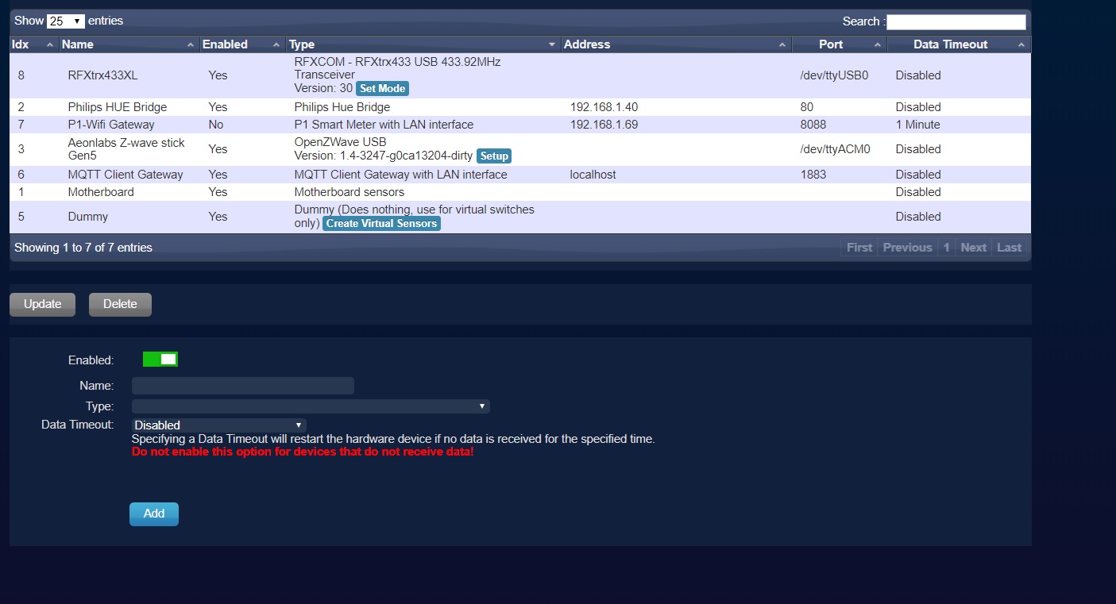Click the Update button
The height and width of the screenshot is (604, 1116).
[42, 304]
